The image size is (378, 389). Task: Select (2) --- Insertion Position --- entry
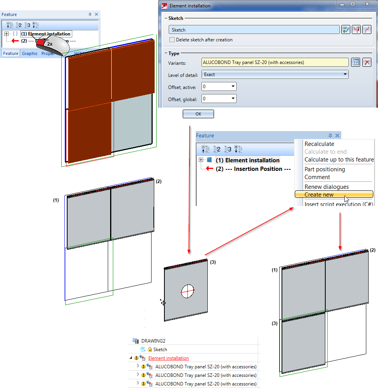point(253,169)
